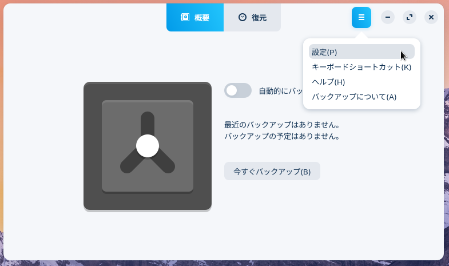Click the safe icon on 概要 tab

[185, 17]
